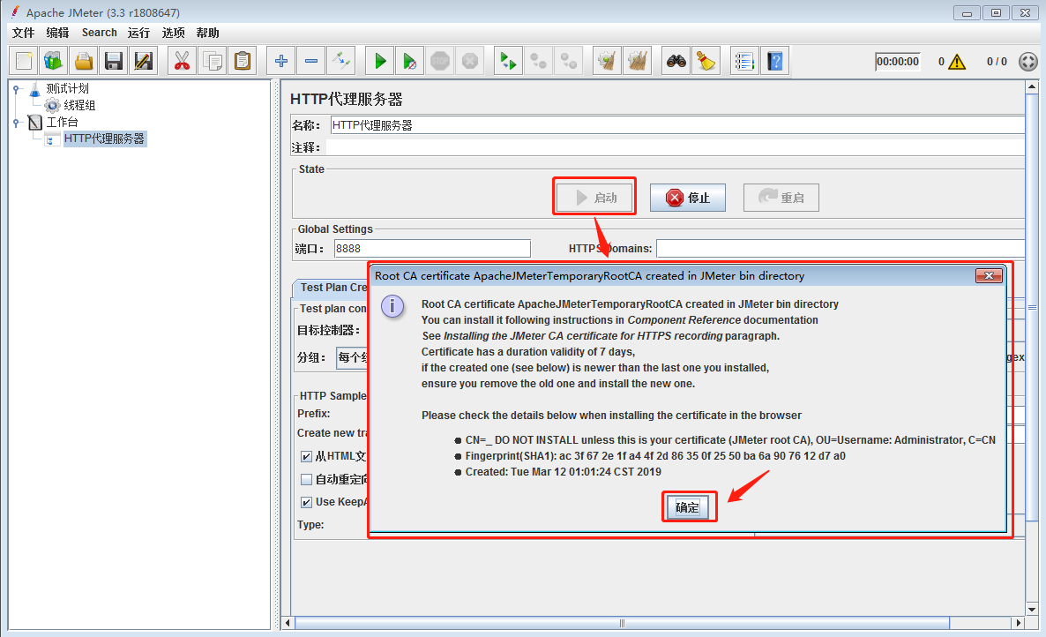Collapse the 测试计划 tree node

point(18,89)
